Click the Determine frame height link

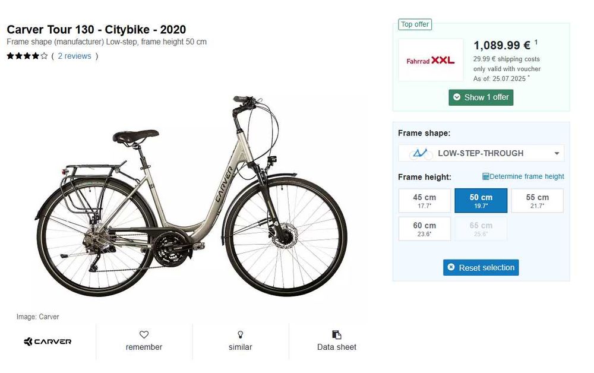(x=527, y=176)
